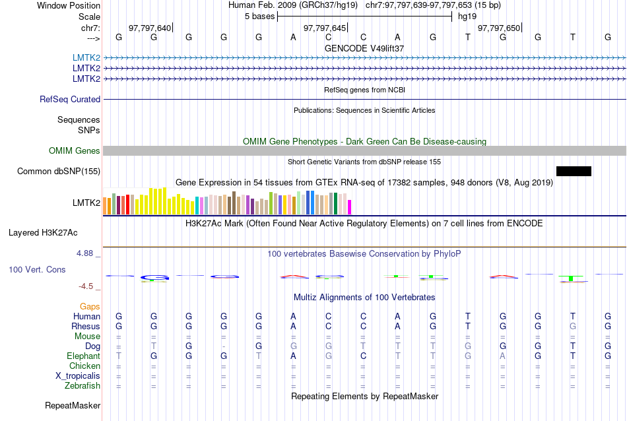Select the Dog species label
The image size is (627, 421).
pyautogui.click(x=93, y=346)
